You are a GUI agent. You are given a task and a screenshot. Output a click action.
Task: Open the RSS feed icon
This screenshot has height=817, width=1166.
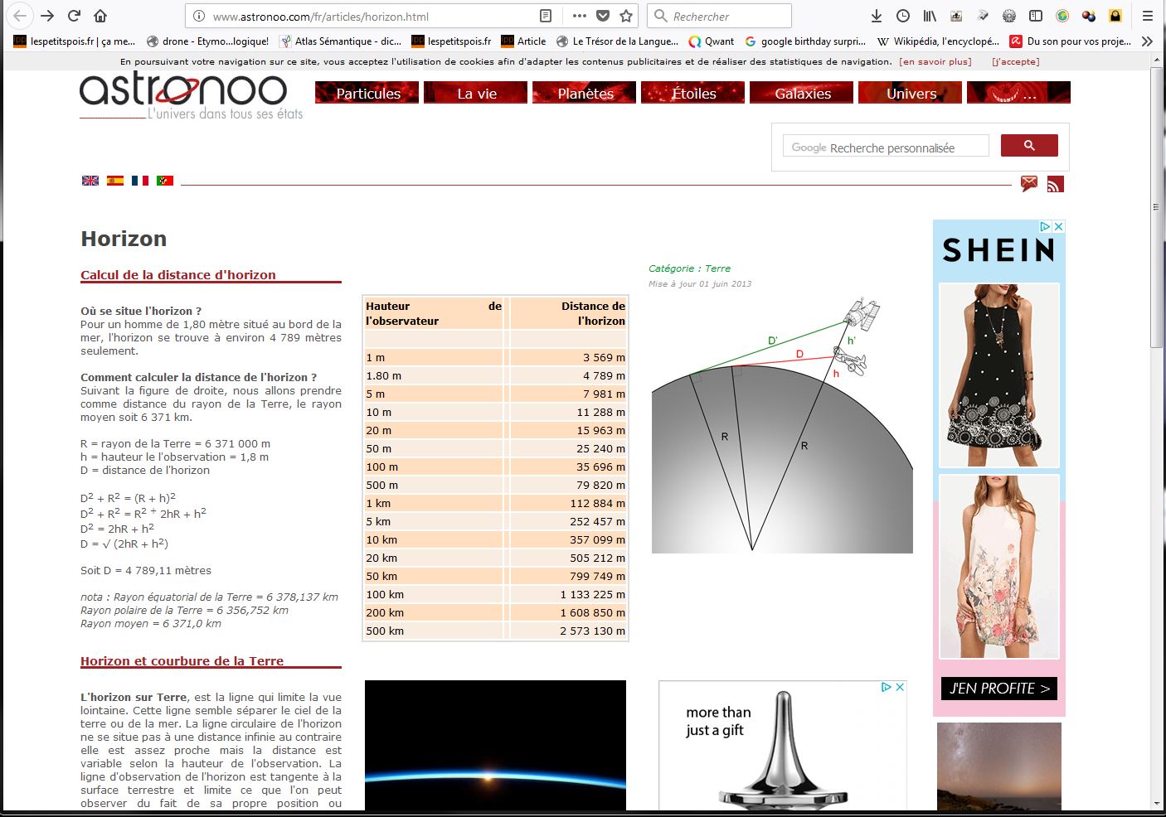coord(1055,185)
